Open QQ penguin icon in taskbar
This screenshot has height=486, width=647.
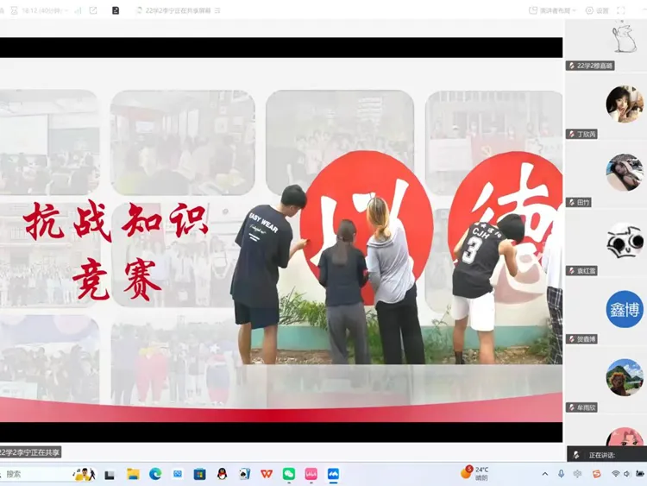pos(222,474)
